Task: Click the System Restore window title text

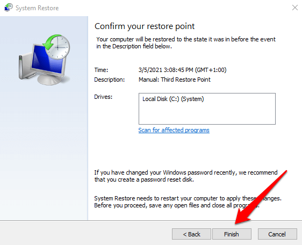Action: pos(37,8)
